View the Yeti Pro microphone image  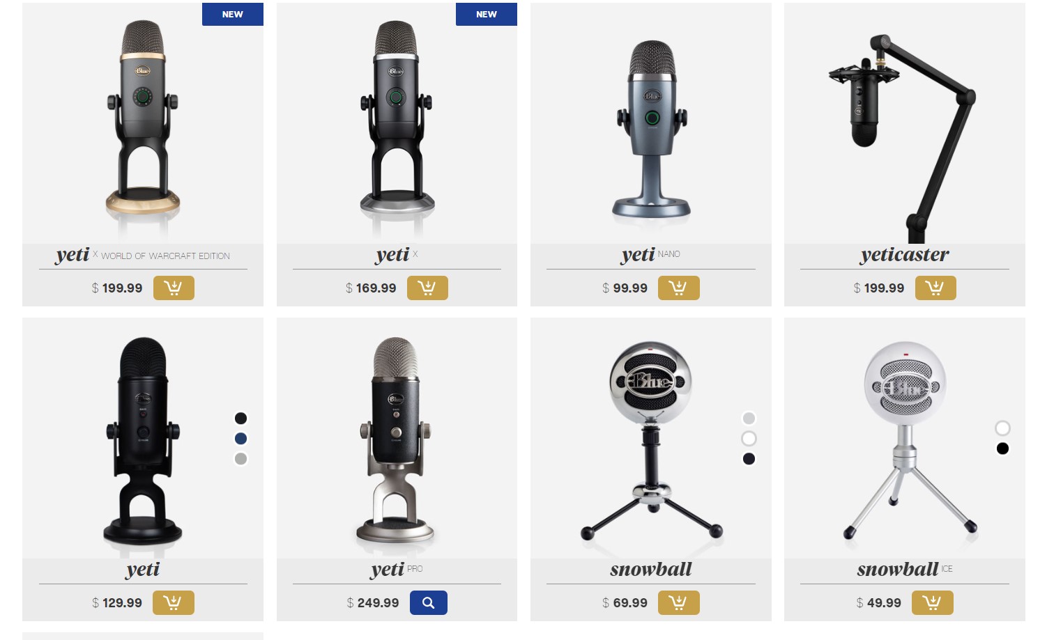(396, 439)
